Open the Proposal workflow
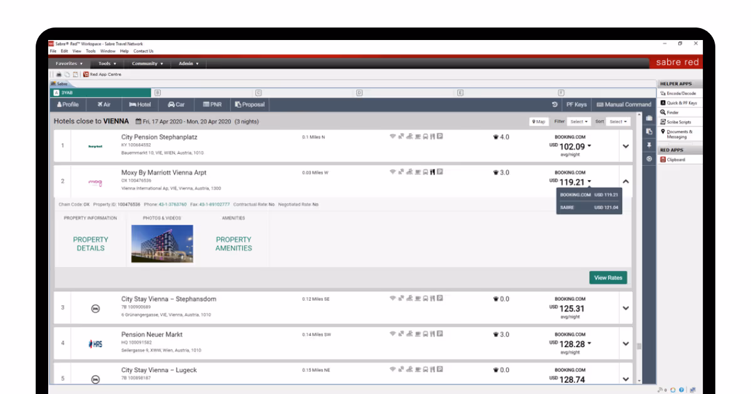Viewport: 751px width, 394px height. pos(250,104)
